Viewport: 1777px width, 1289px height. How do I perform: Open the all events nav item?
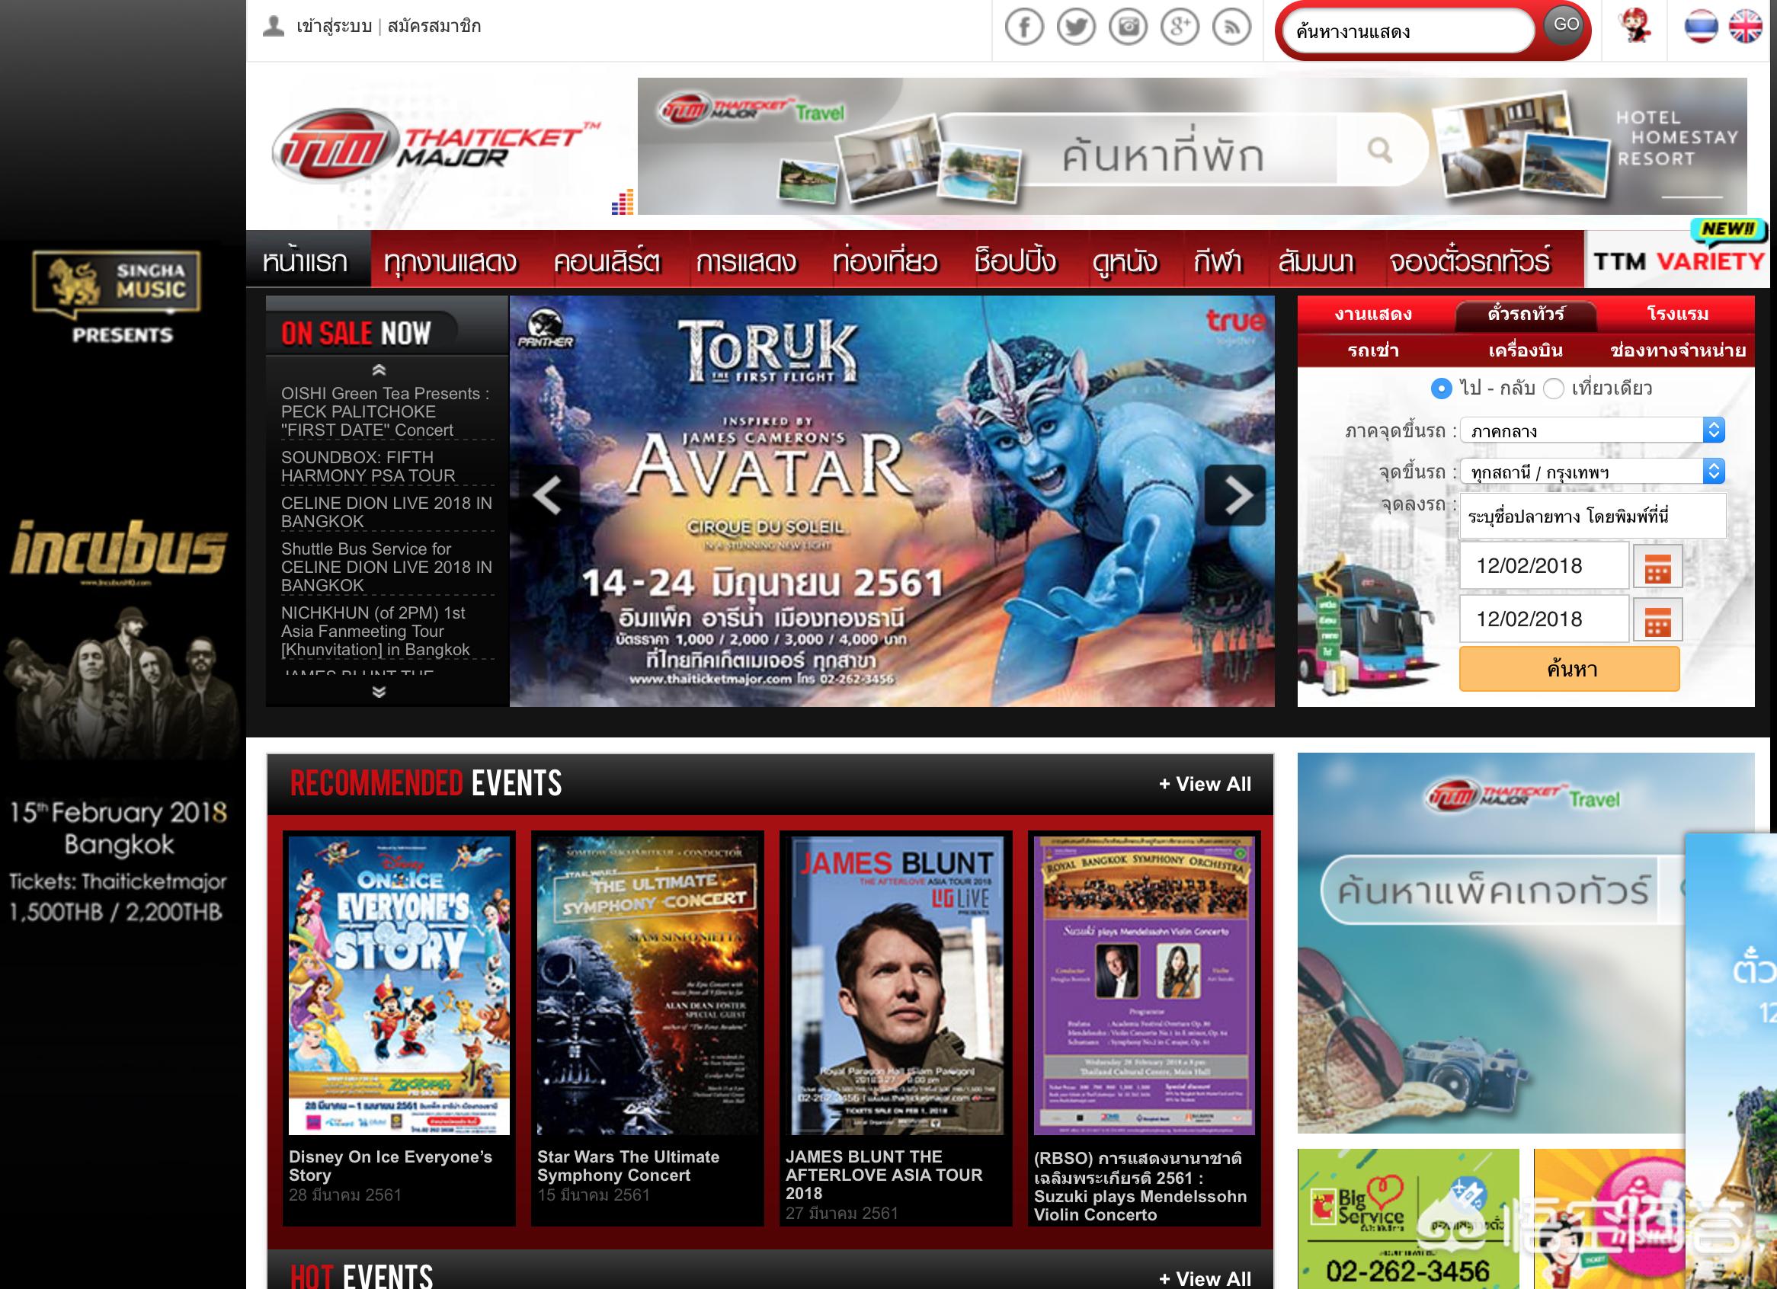(x=450, y=260)
